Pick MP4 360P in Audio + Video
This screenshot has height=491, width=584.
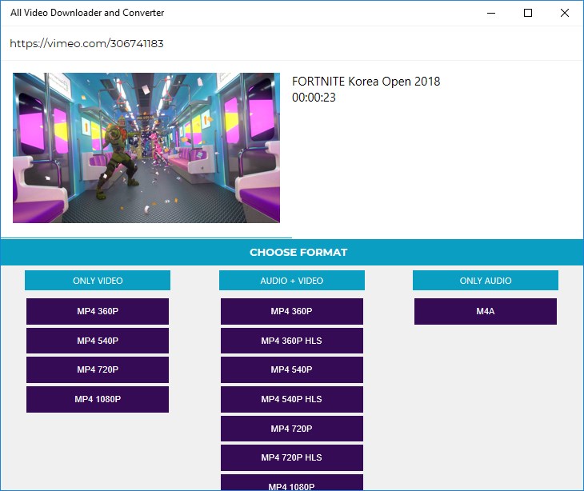[x=292, y=311]
